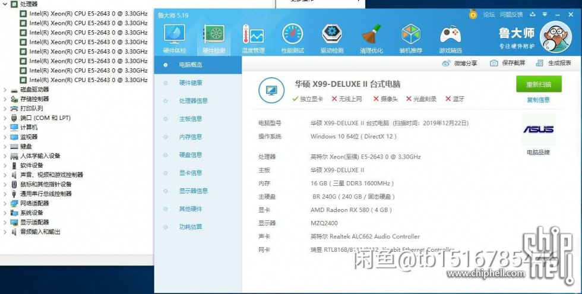Click the AMD Radeon RX 580 ( 4 GB ) value
Screen dimensions: 582x294
pos(351,210)
